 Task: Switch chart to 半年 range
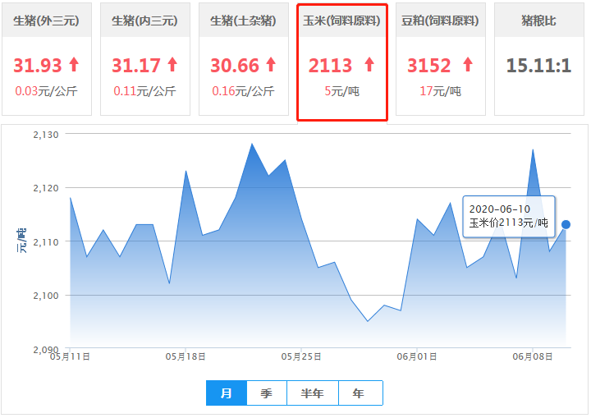(x=313, y=393)
